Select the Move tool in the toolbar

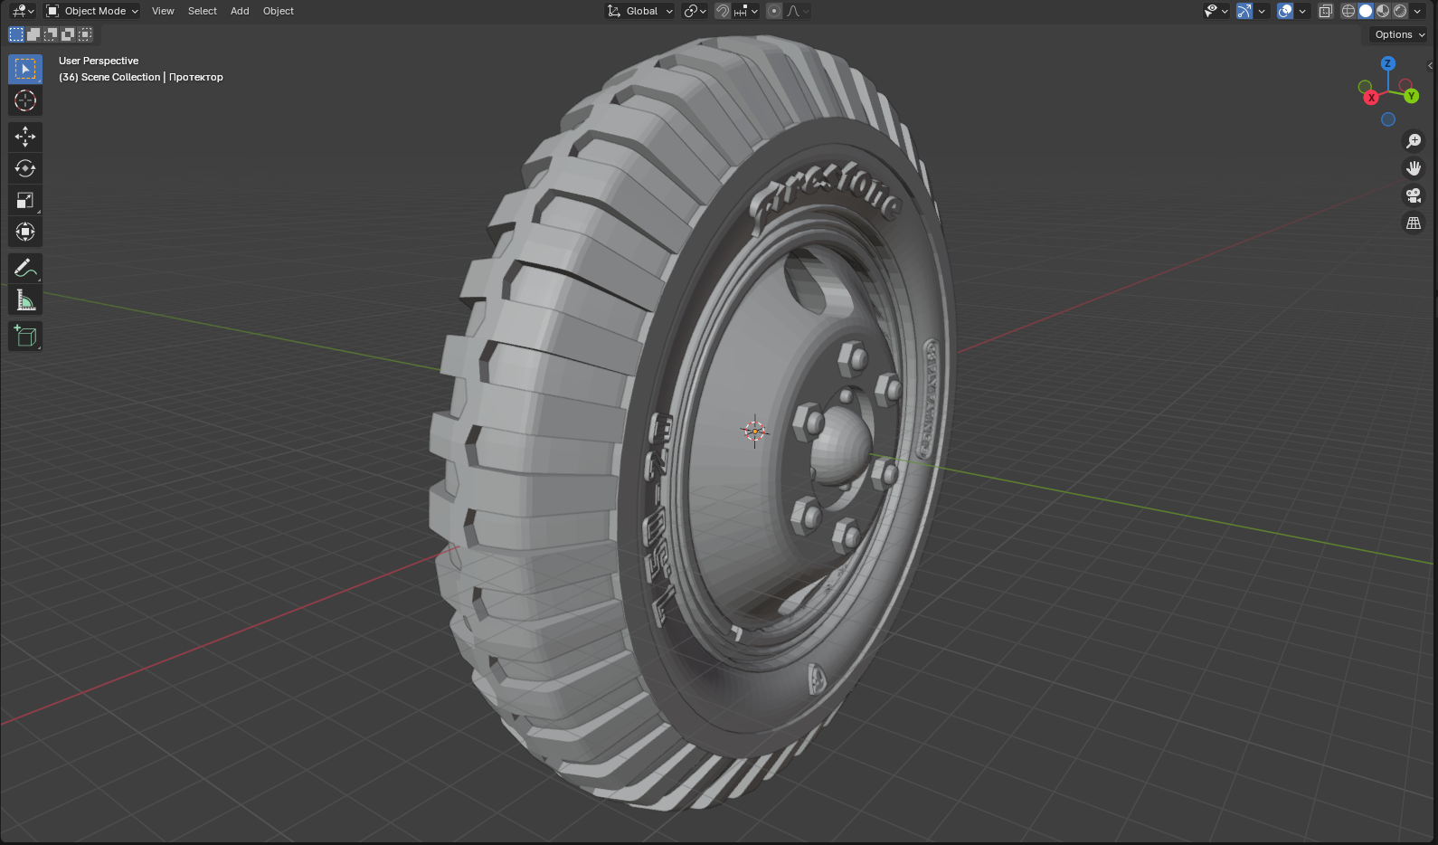[x=25, y=137]
